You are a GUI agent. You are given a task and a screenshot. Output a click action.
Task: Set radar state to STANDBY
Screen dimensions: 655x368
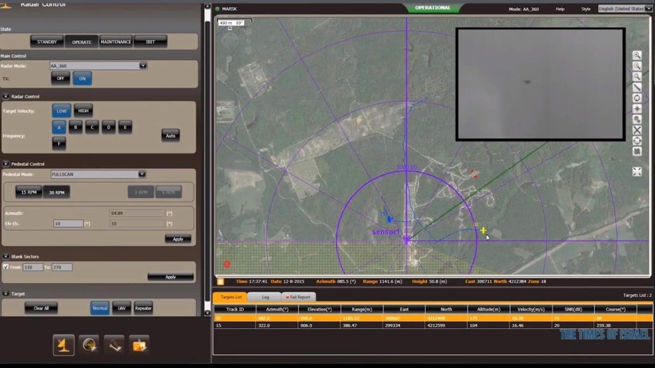pyautogui.click(x=47, y=42)
